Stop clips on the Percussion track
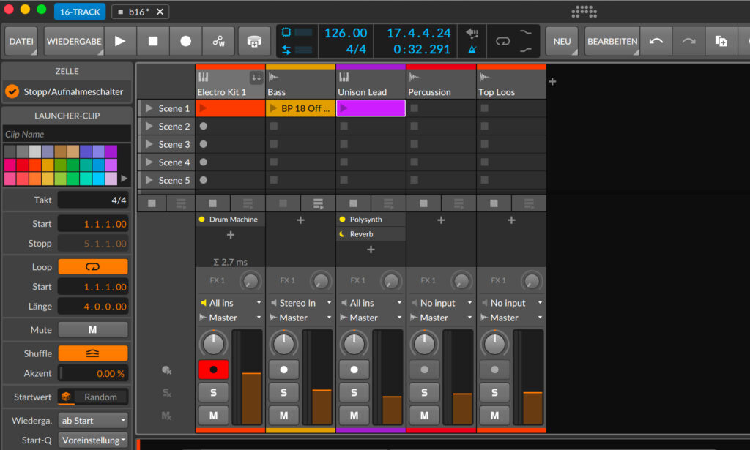The image size is (750, 450). [424, 203]
